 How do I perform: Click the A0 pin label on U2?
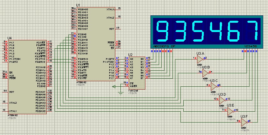[131, 59]
